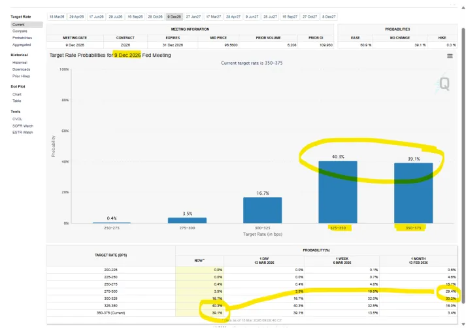
Task: Select the 28 Jul27 meeting tab
Action: [270, 16]
